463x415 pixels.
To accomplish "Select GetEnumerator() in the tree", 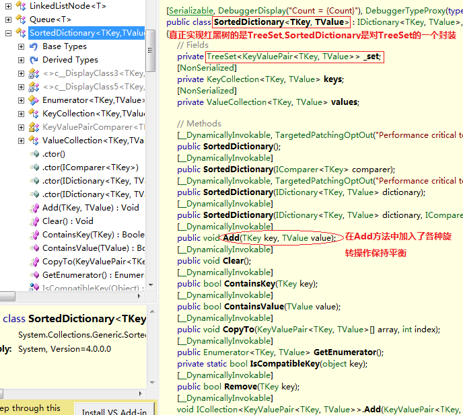I will [x=94, y=275].
